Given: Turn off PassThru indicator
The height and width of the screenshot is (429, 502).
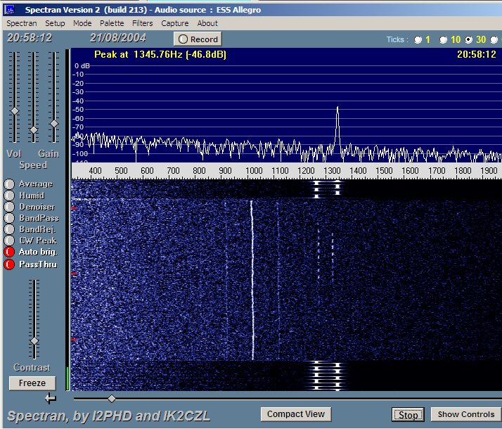Looking at the screenshot, I should [9, 264].
